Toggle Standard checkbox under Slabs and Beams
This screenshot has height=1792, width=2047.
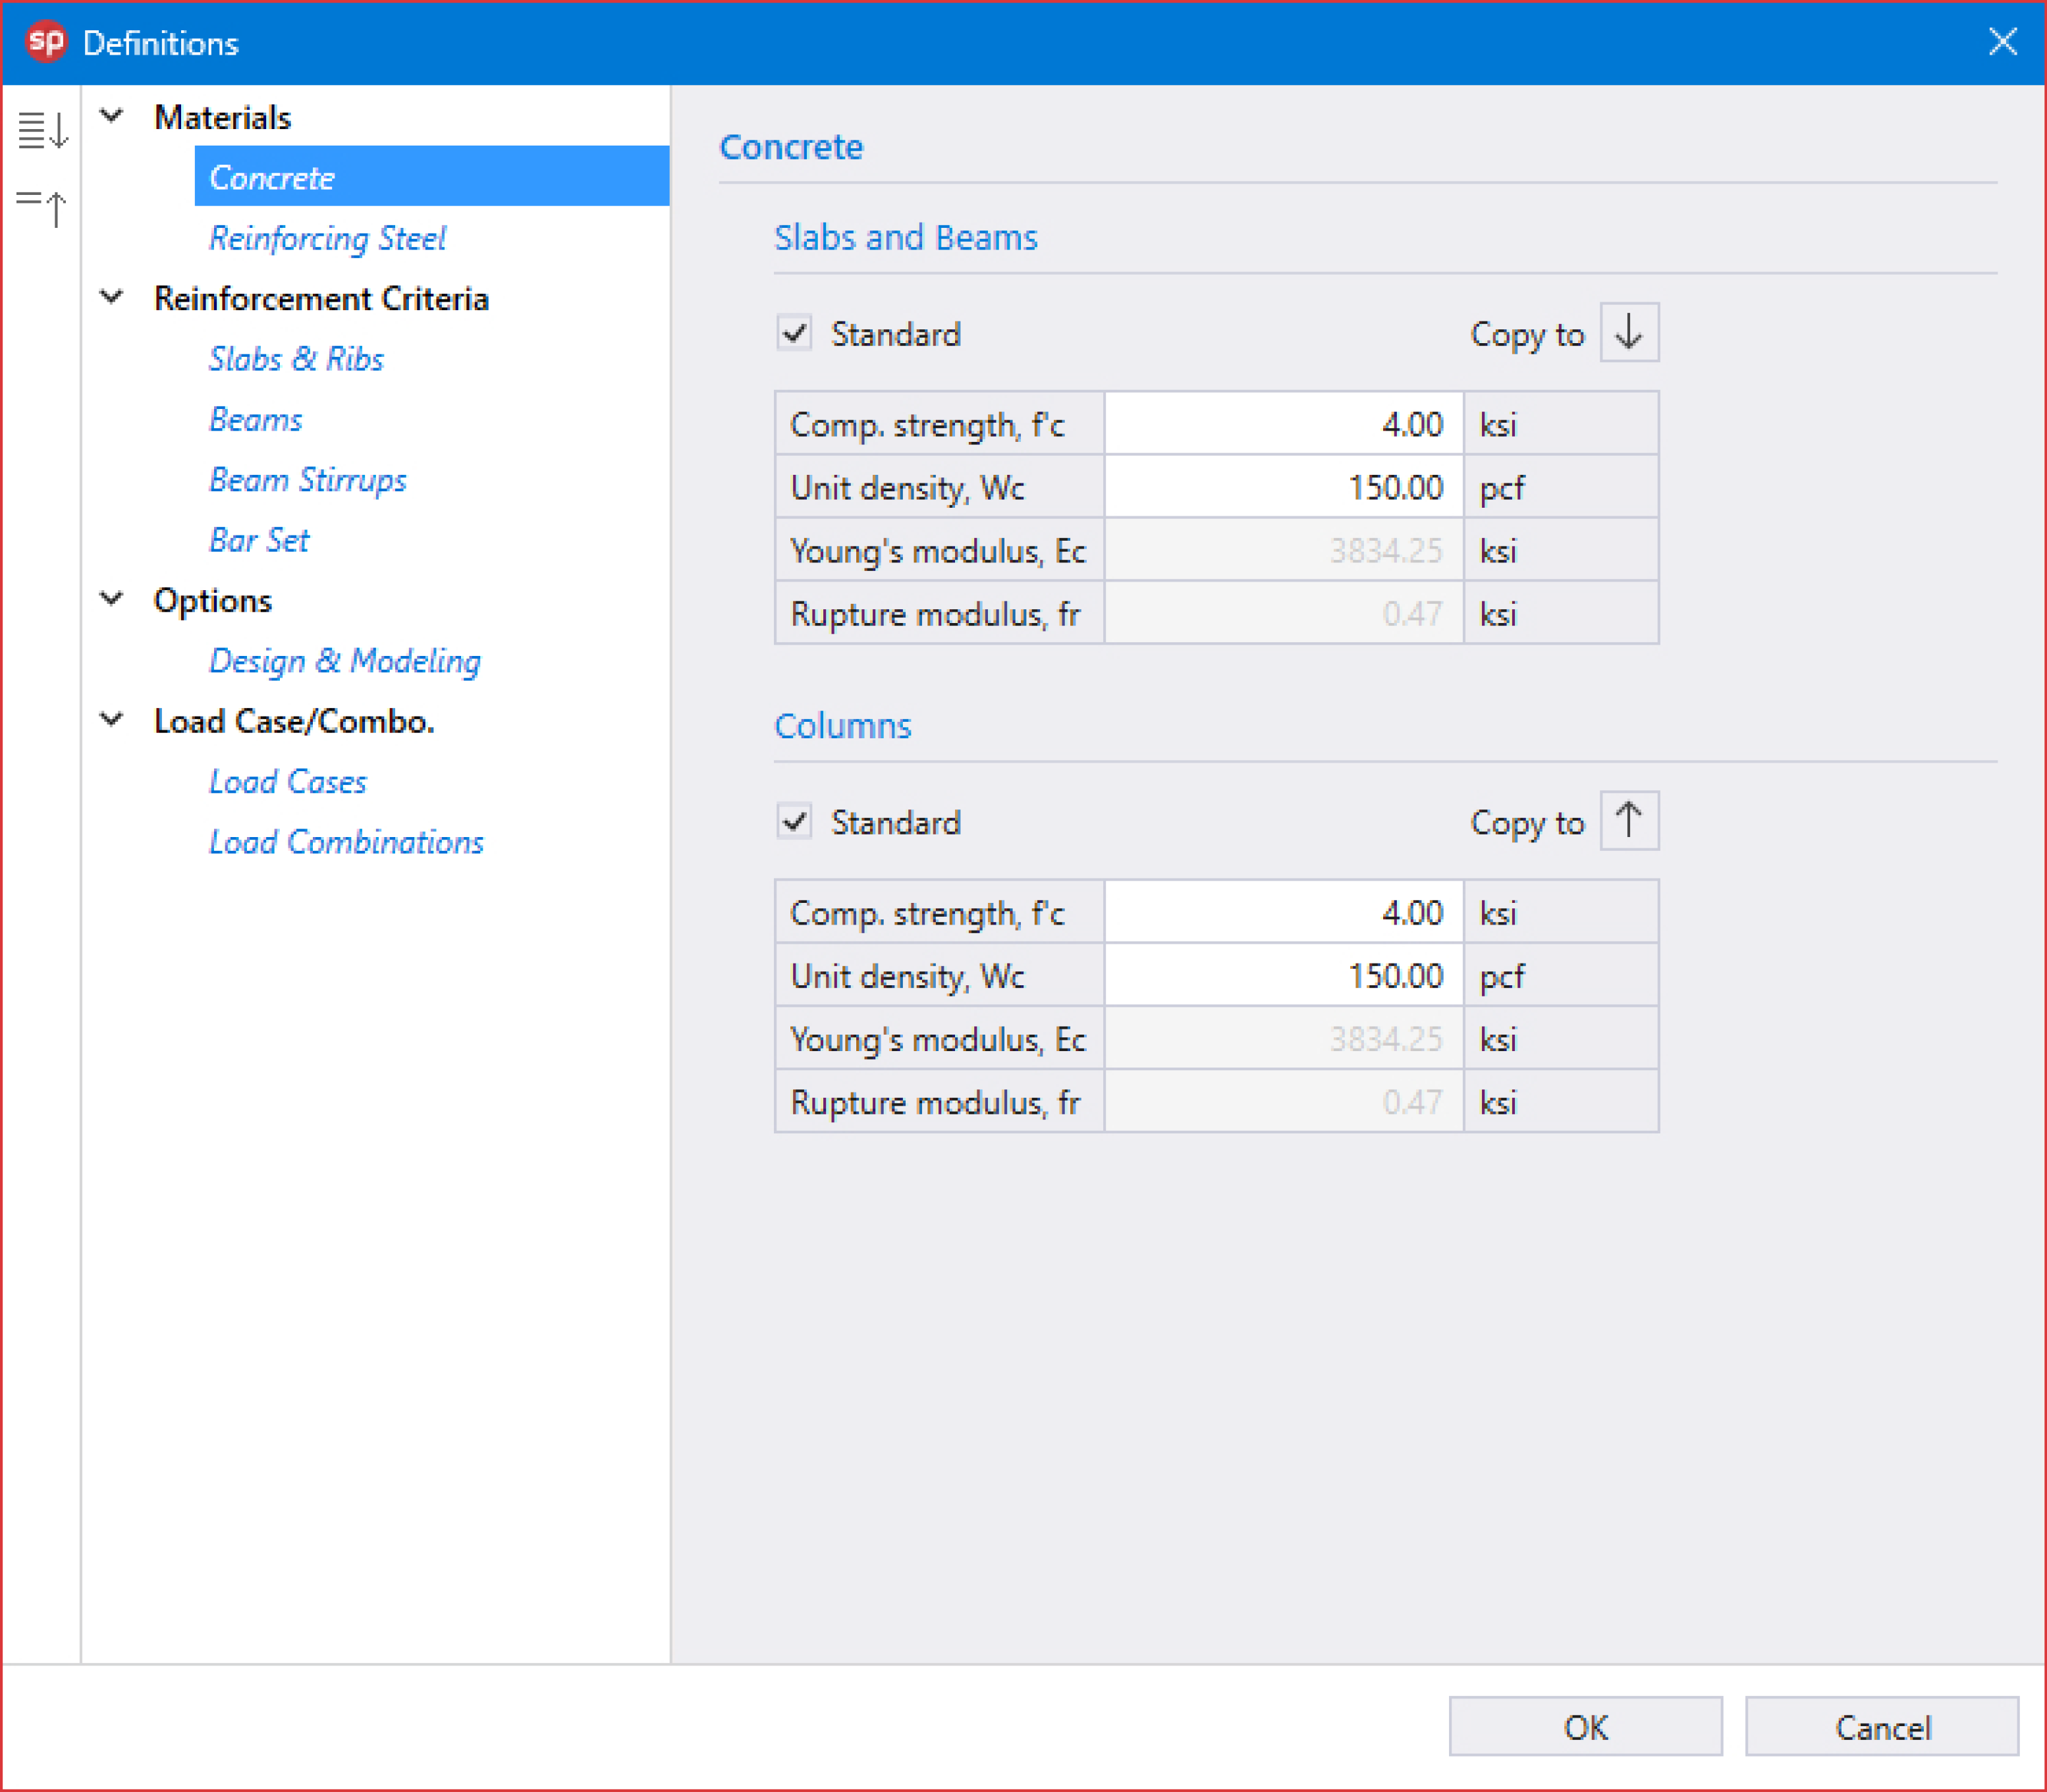[x=795, y=333]
